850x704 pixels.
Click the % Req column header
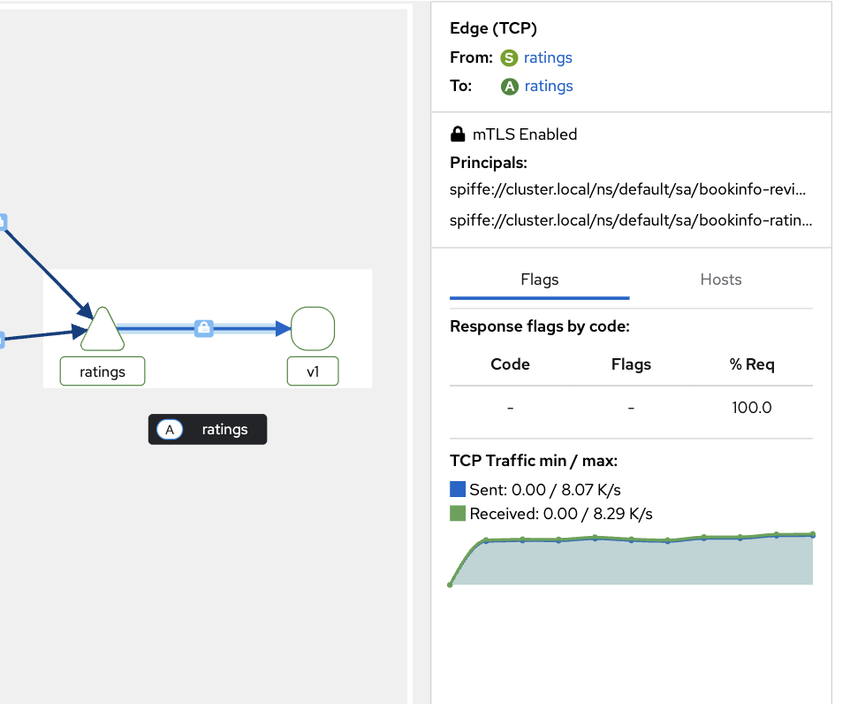point(751,364)
